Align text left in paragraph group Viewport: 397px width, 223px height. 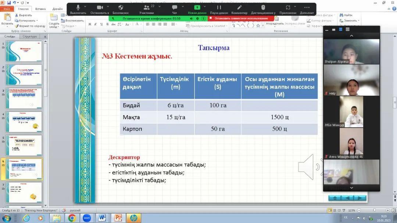point(148,24)
